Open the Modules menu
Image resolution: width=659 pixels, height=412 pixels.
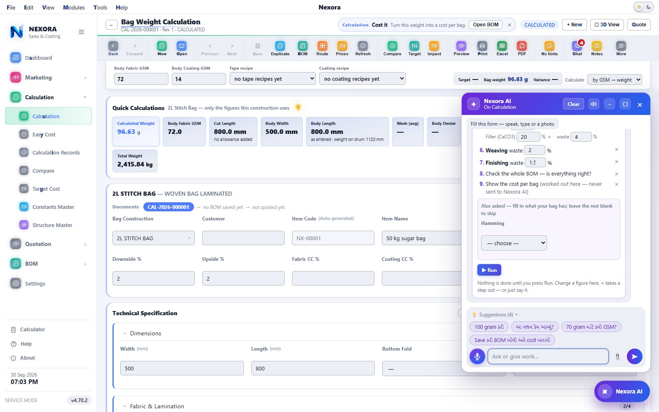point(74,7)
